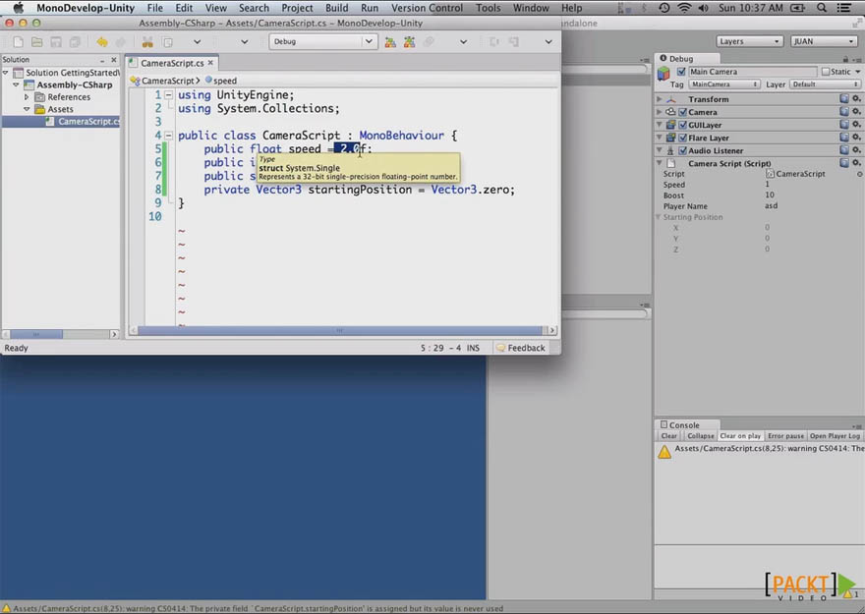Click the warning icon in the Console message
The height and width of the screenshot is (614, 865).
(x=664, y=451)
